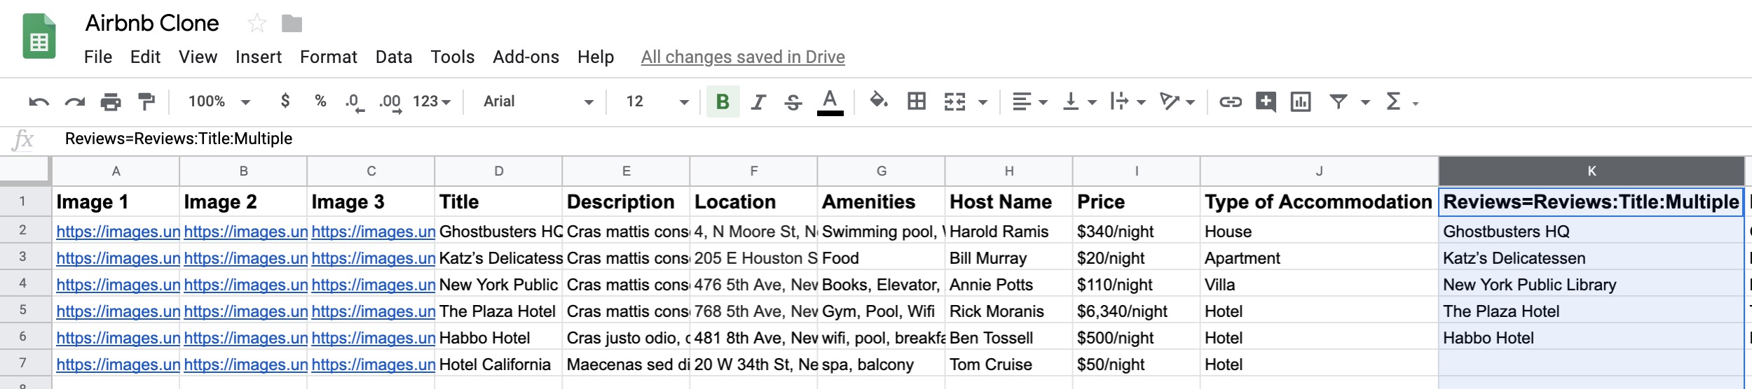Open Image 2 link in row 4
1752x389 pixels.
click(x=245, y=285)
